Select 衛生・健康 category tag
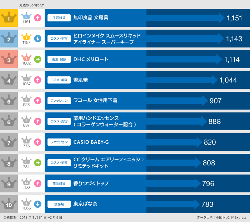Screen dimensions: 250x222 [x=59, y=59]
